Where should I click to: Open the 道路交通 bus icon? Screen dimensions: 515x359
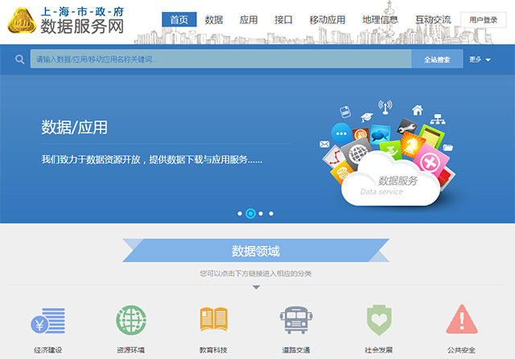point(296,320)
